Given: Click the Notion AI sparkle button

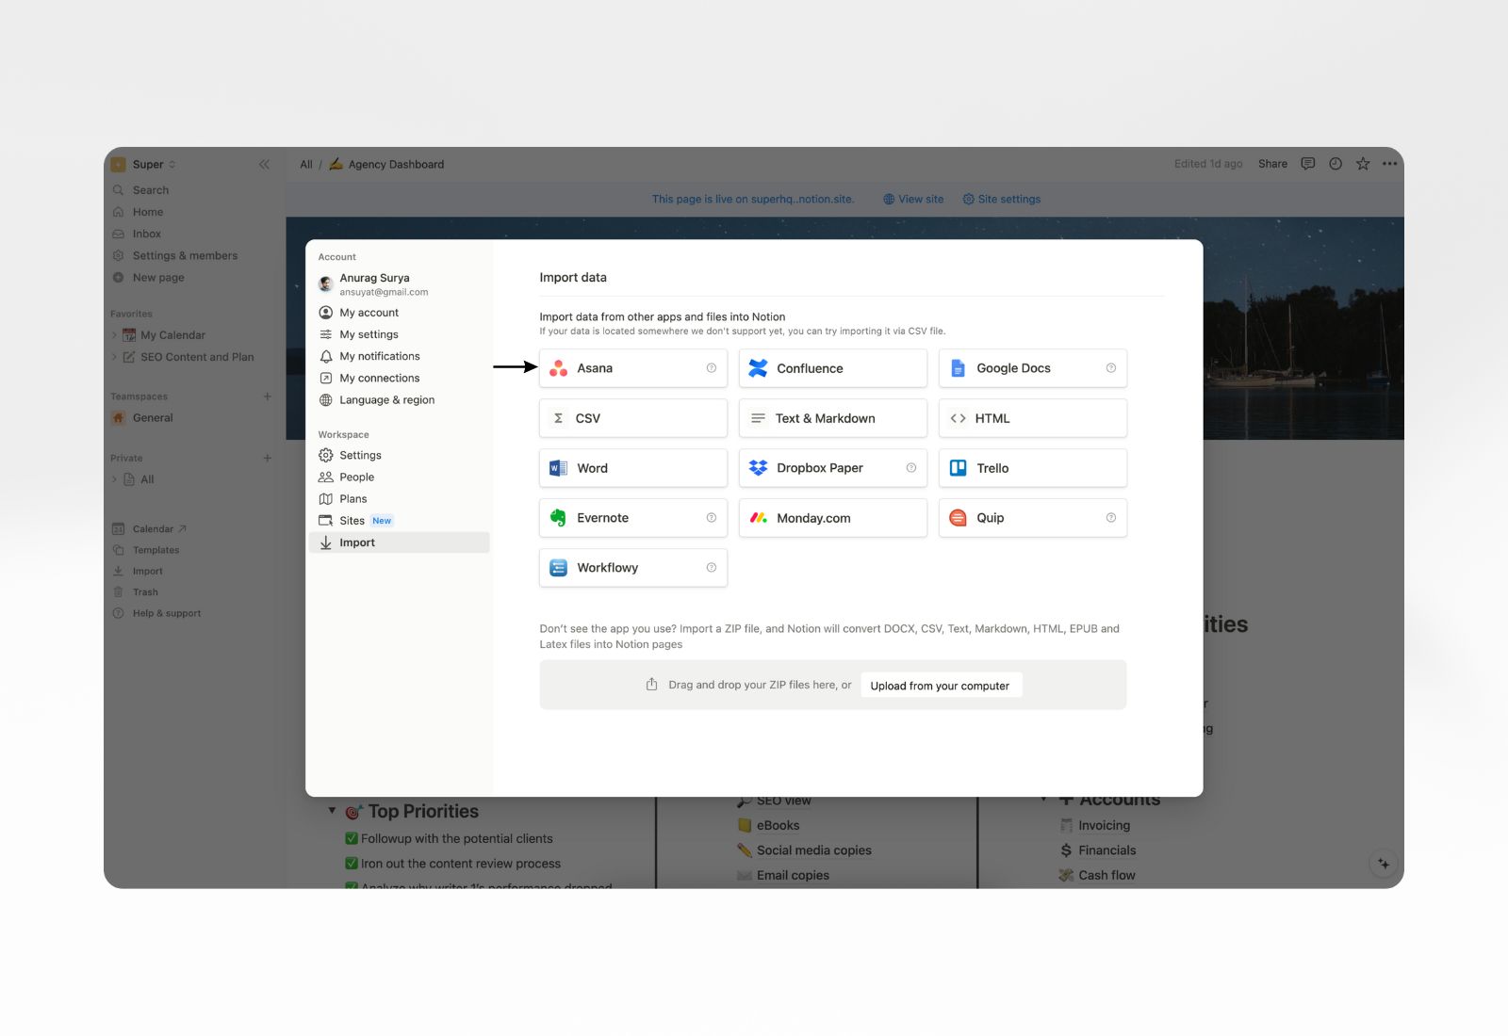Looking at the screenshot, I should click(1384, 864).
